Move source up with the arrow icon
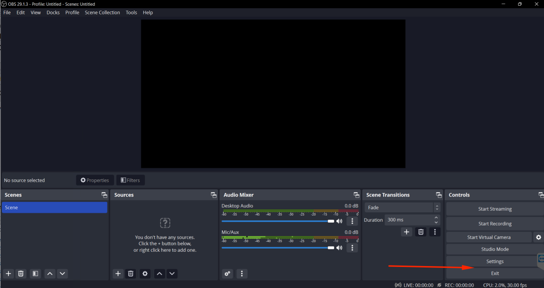 click(159, 273)
